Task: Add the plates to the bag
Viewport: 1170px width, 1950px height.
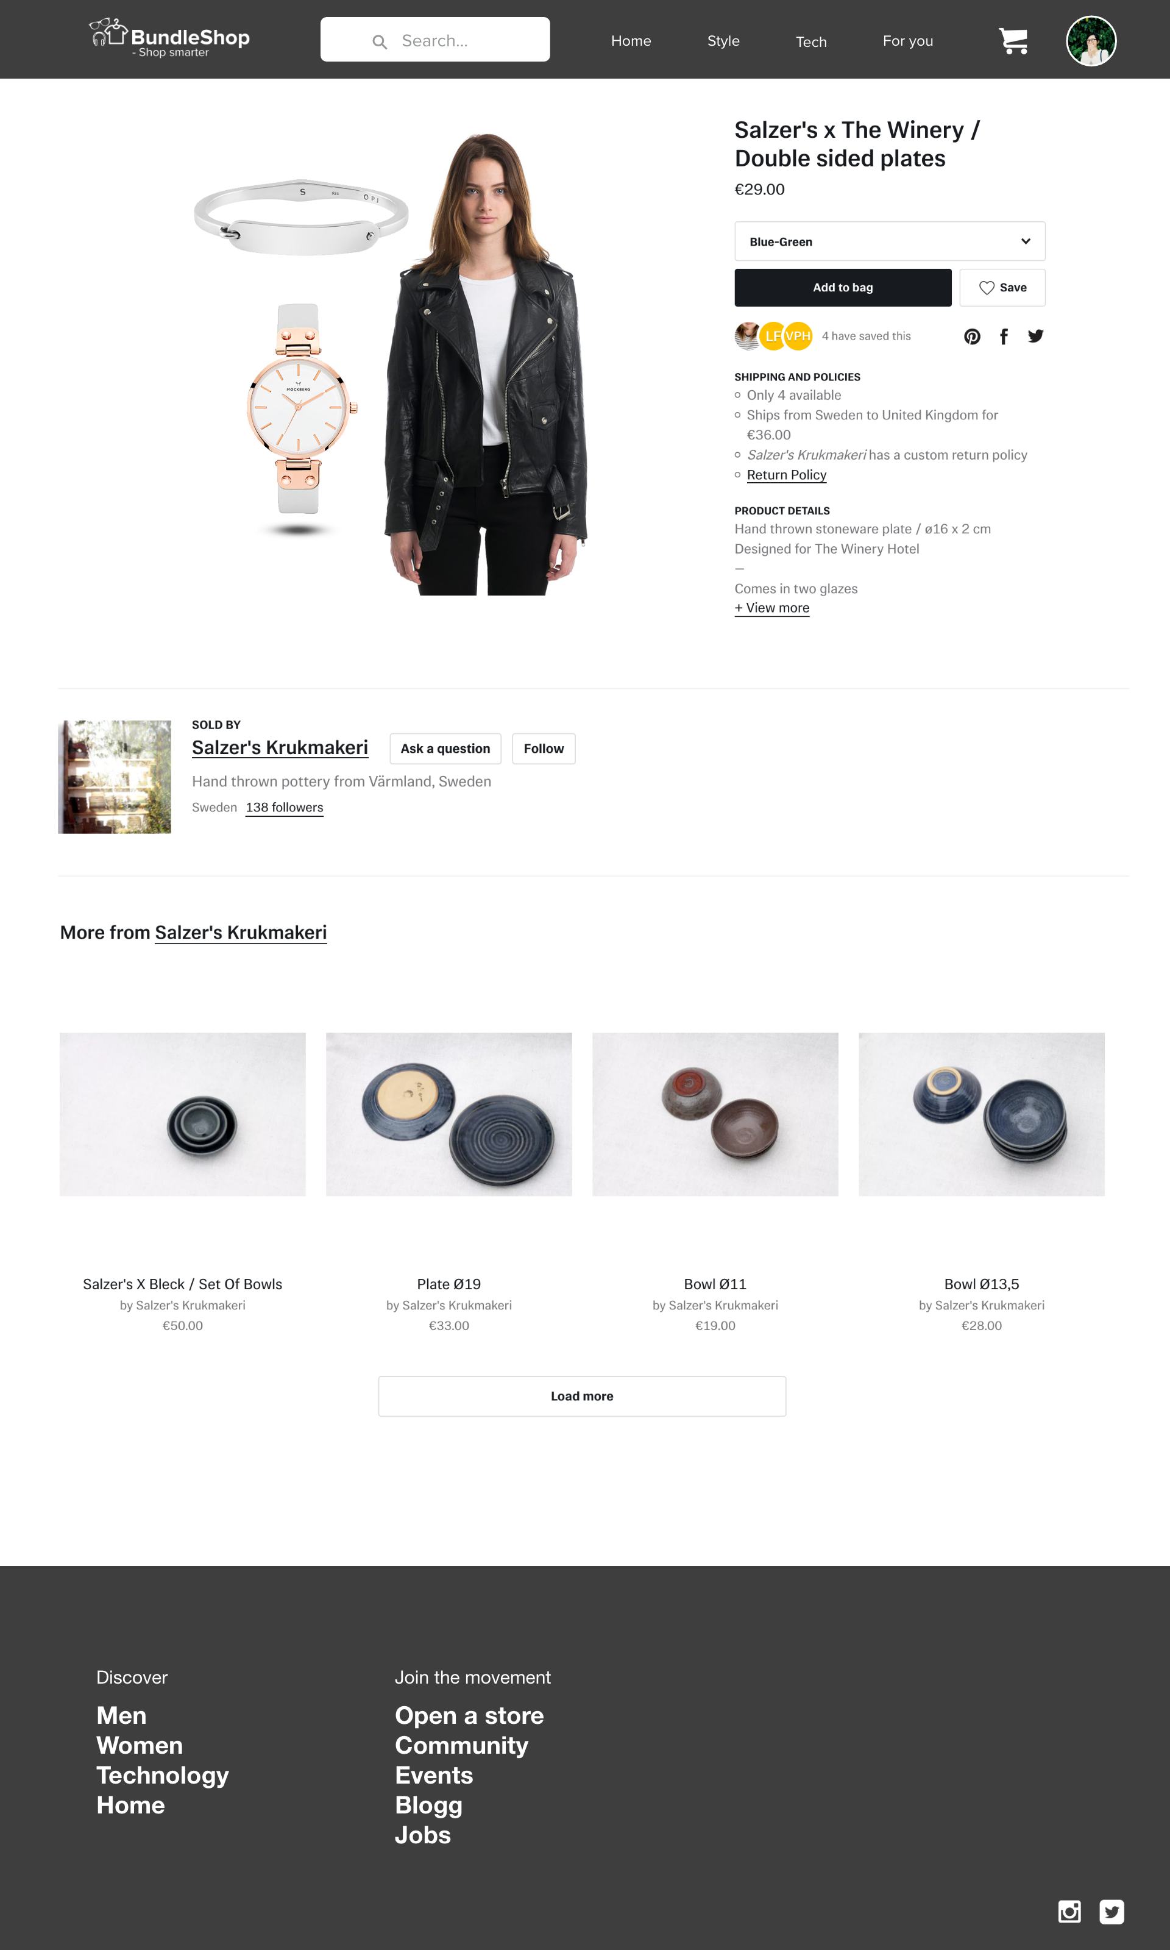Action: tap(843, 288)
